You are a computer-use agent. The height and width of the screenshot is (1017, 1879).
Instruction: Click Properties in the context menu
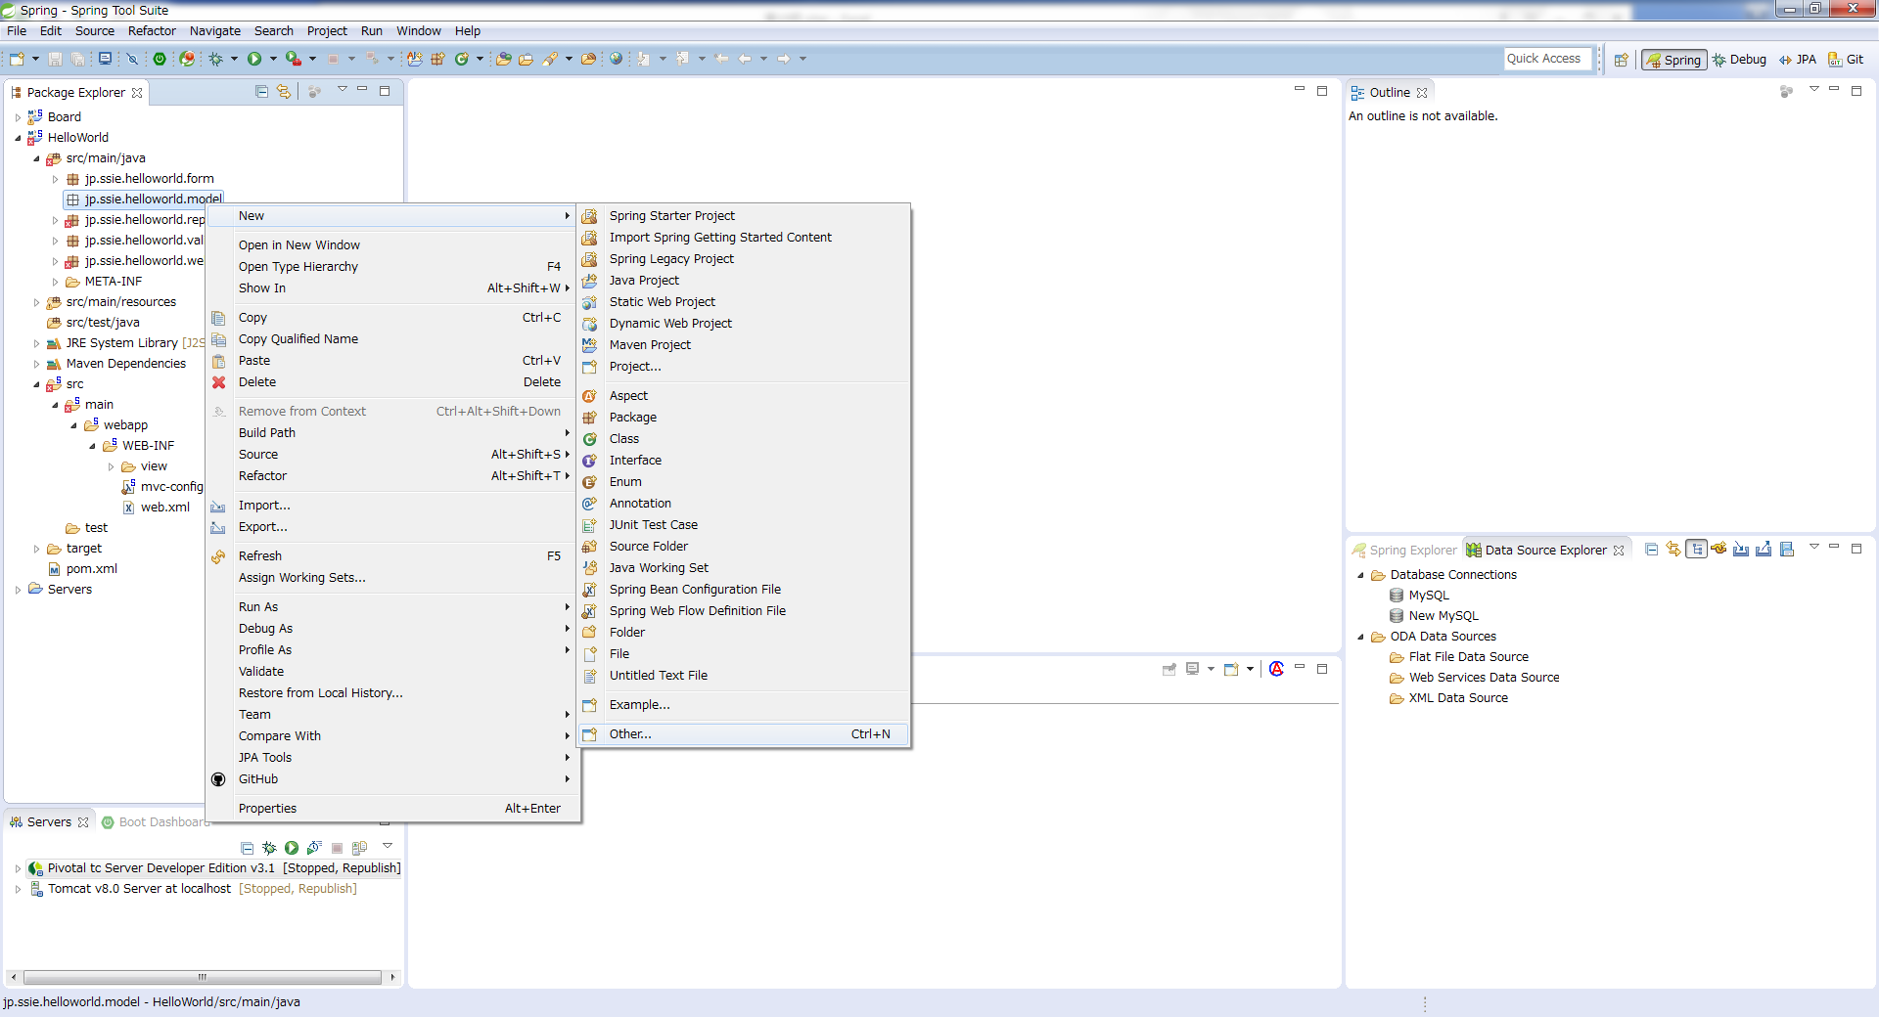click(x=267, y=809)
